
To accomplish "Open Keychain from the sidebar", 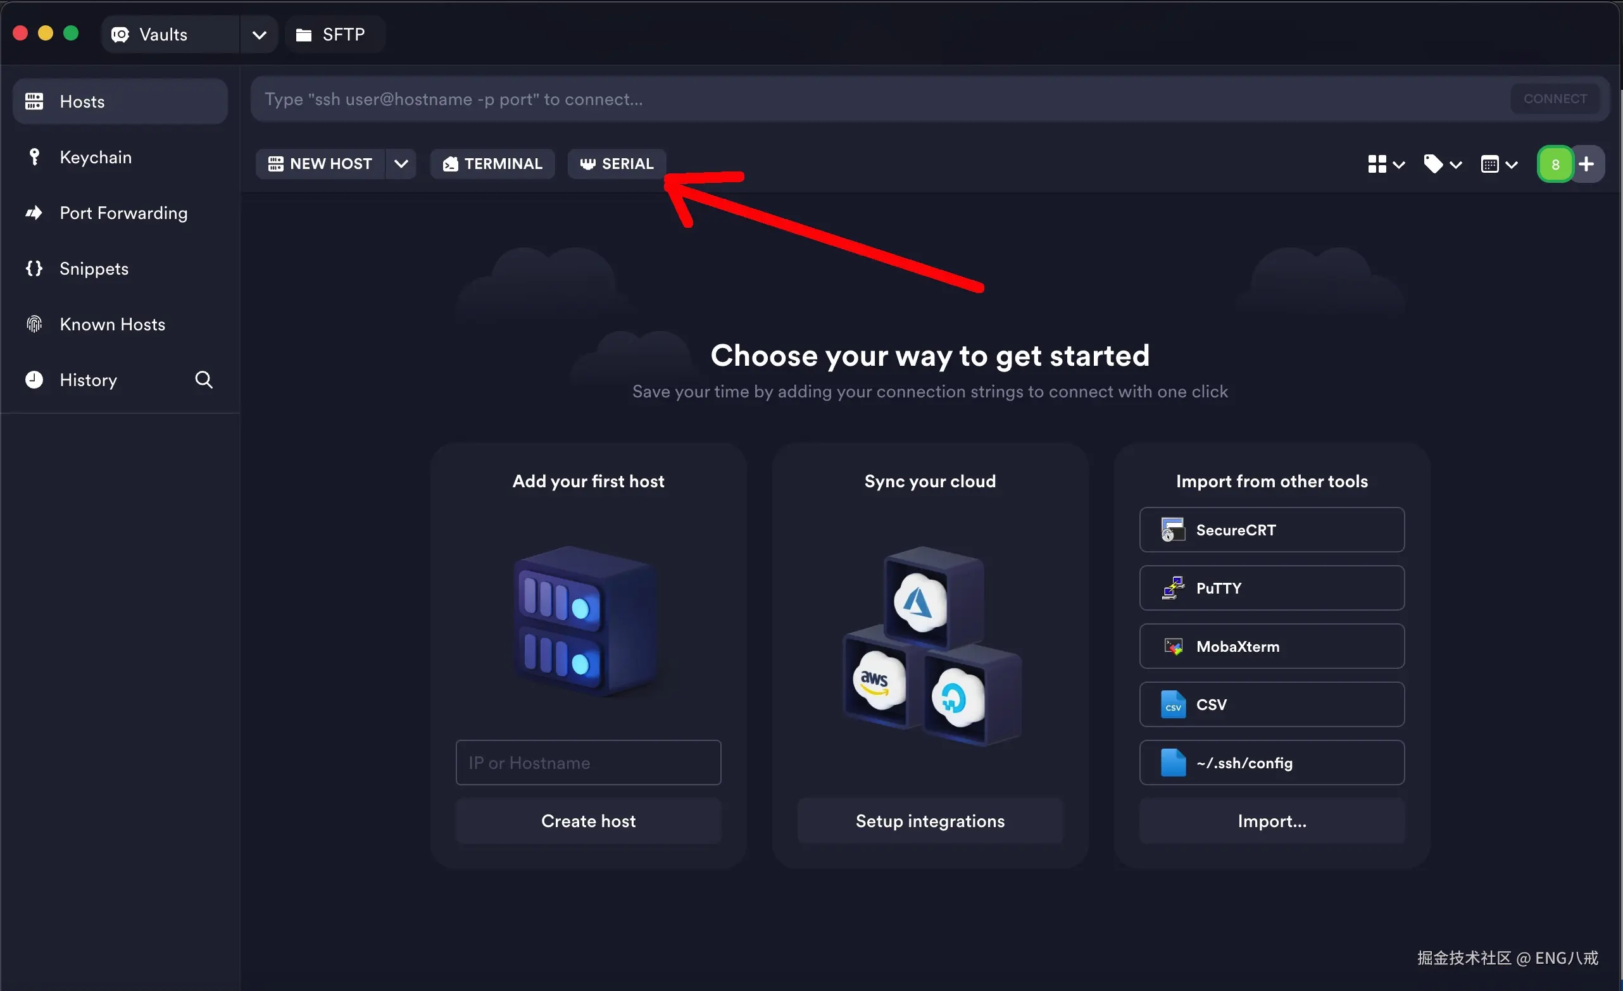I will [x=120, y=158].
